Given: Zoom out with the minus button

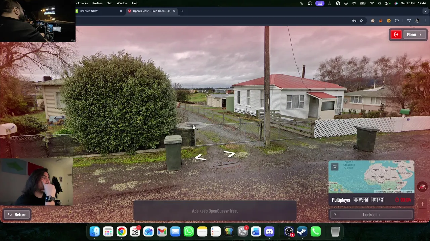Looking at the screenshot, I should coord(422,213).
